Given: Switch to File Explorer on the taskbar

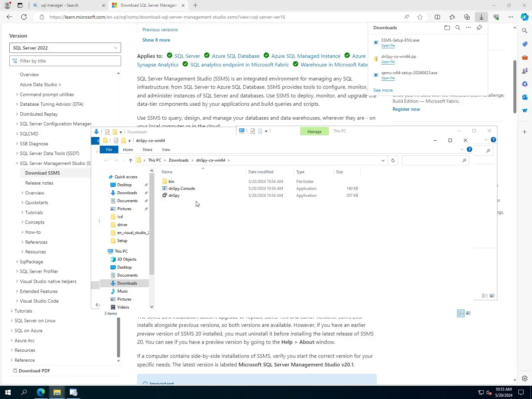Looking at the screenshot, I should click(57, 392).
